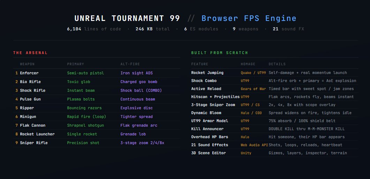
Task: Select the 'Rocket Jumping' feature
Action: pyautogui.click(x=207, y=73)
